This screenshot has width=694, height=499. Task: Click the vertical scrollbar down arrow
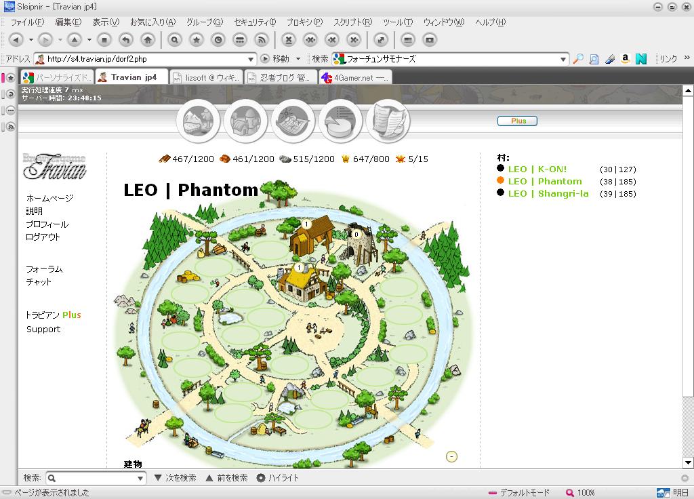(x=687, y=462)
